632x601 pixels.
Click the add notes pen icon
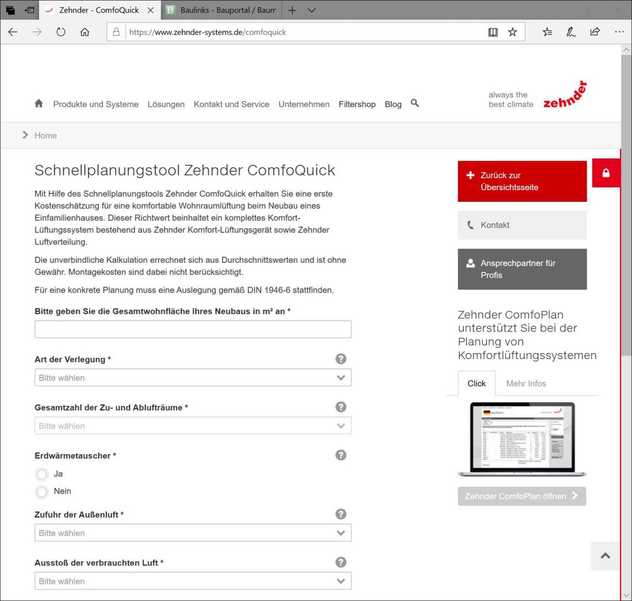[x=571, y=32]
